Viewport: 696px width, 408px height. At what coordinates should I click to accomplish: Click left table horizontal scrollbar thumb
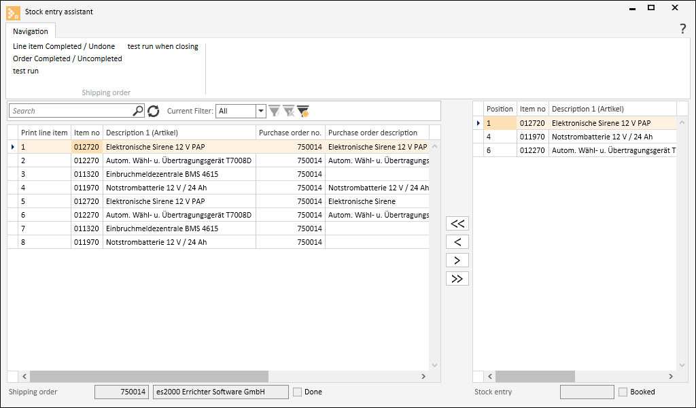click(x=149, y=377)
